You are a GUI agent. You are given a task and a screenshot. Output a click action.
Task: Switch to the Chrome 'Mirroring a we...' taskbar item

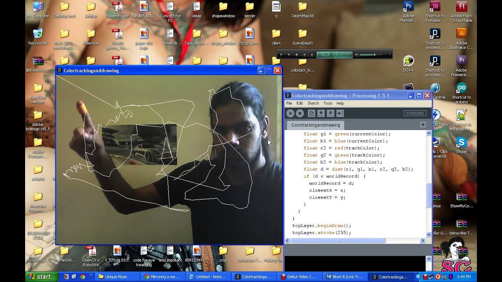tap(163, 277)
